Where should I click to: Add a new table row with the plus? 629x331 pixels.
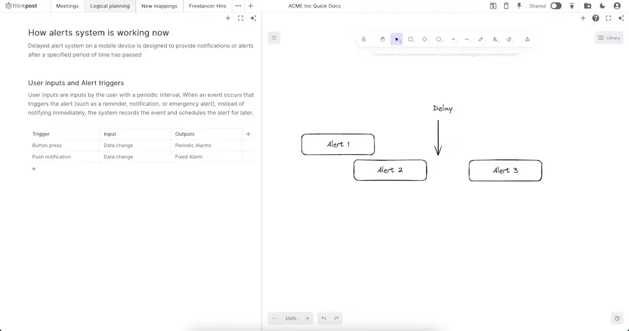click(34, 169)
